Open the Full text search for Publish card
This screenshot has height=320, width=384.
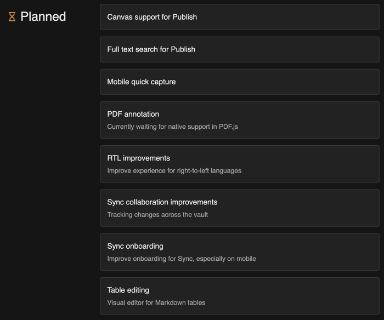(240, 49)
